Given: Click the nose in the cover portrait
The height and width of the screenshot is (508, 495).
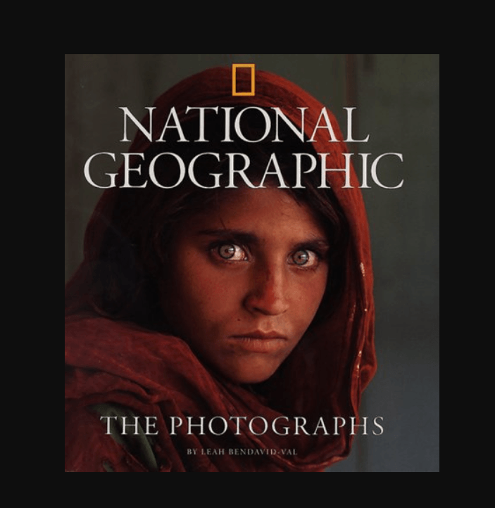Looking at the screenshot, I should (x=266, y=295).
